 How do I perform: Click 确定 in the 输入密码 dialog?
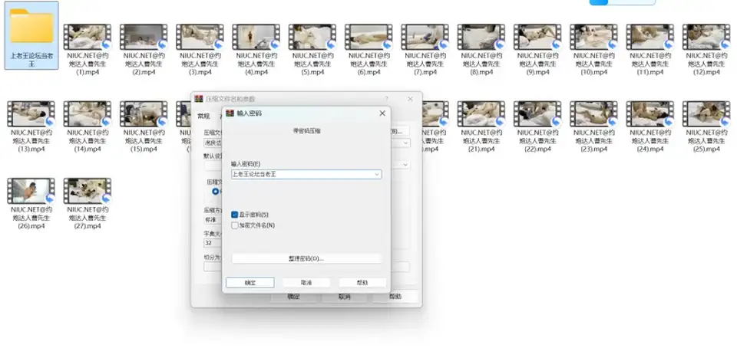click(x=250, y=283)
